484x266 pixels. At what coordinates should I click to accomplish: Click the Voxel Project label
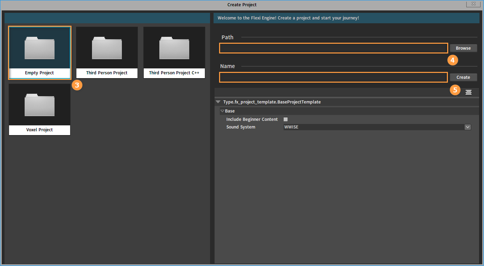pyautogui.click(x=40, y=130)
